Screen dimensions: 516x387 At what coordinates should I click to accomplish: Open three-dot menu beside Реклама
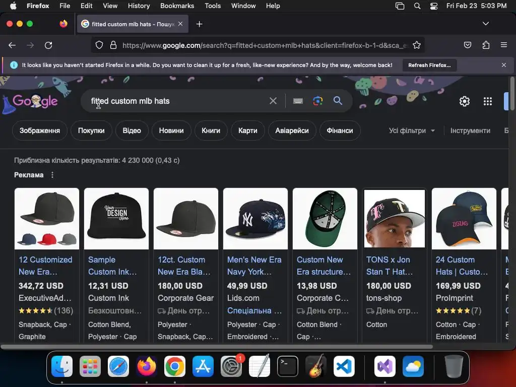(52, 175)
